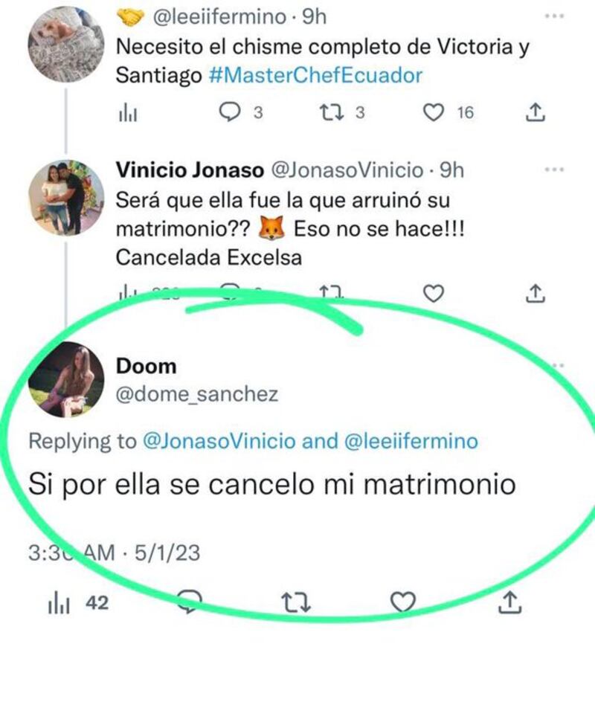Image resolution: width=595 pixels, height=702 pixels.
Task: Open Doom's profile picture
Action: [65, 380]
